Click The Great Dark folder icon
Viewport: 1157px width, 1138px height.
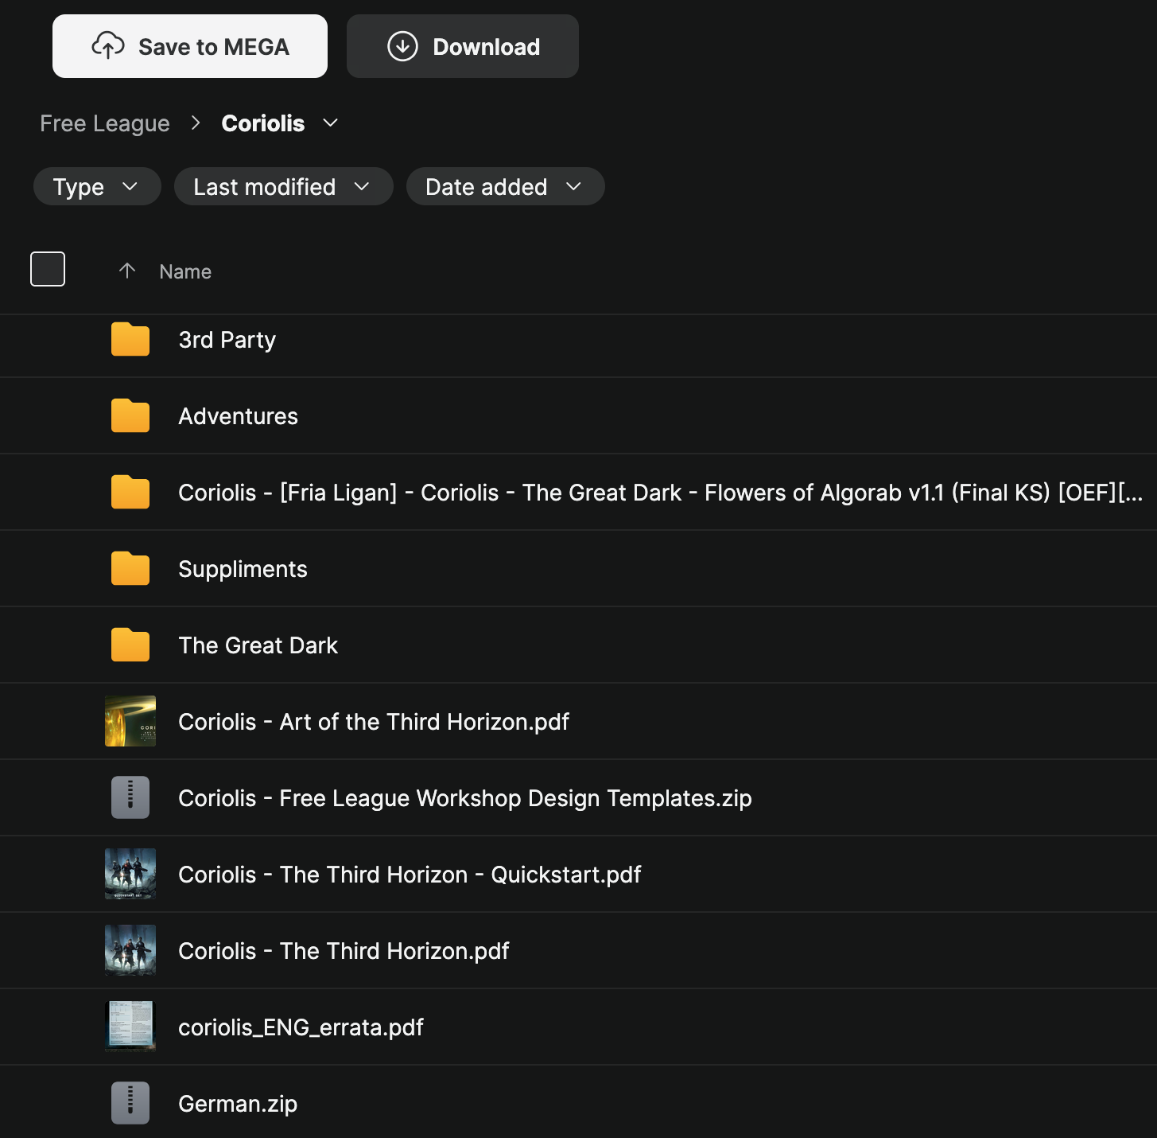(x=130, y=645)
